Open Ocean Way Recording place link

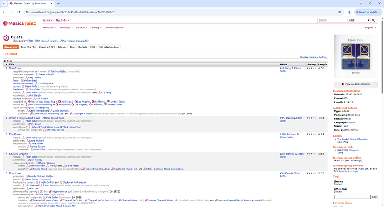[43, 102]
